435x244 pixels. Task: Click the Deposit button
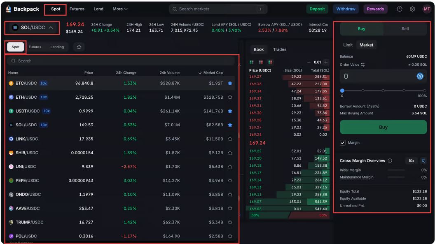tap(317, 9)
